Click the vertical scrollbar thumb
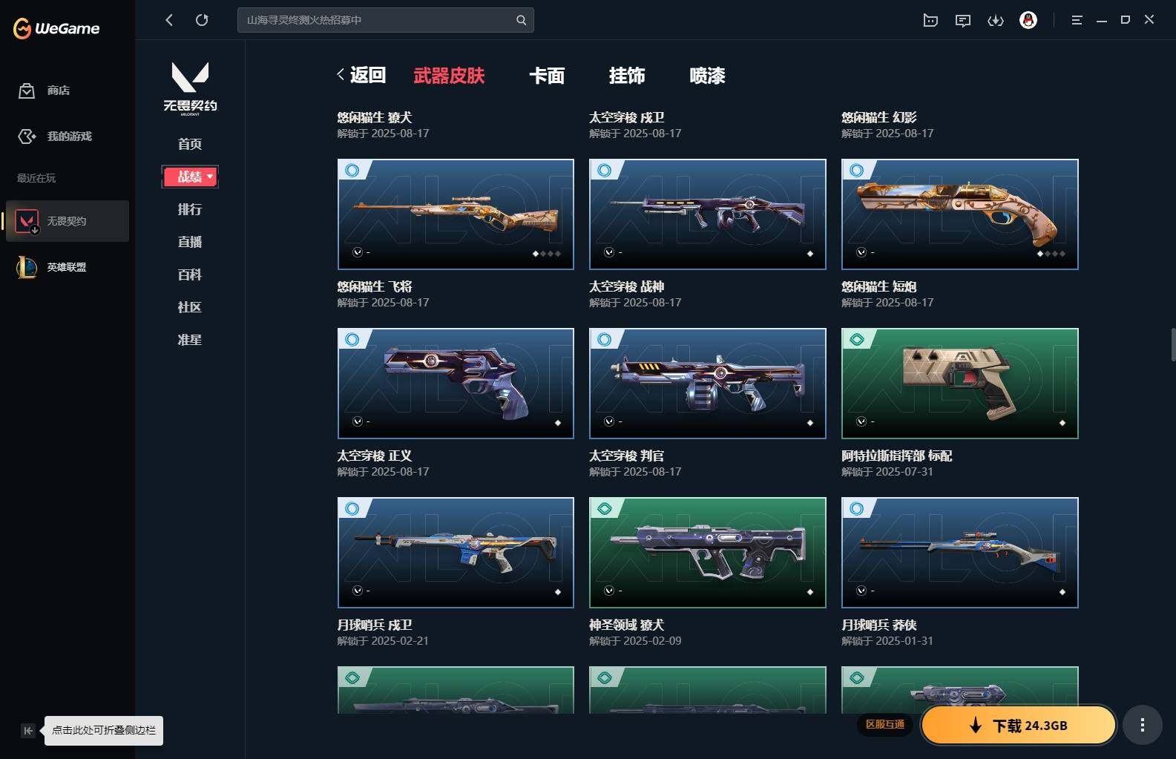The height and width of the screenshot is (759, 1176). pos(1173,344)
